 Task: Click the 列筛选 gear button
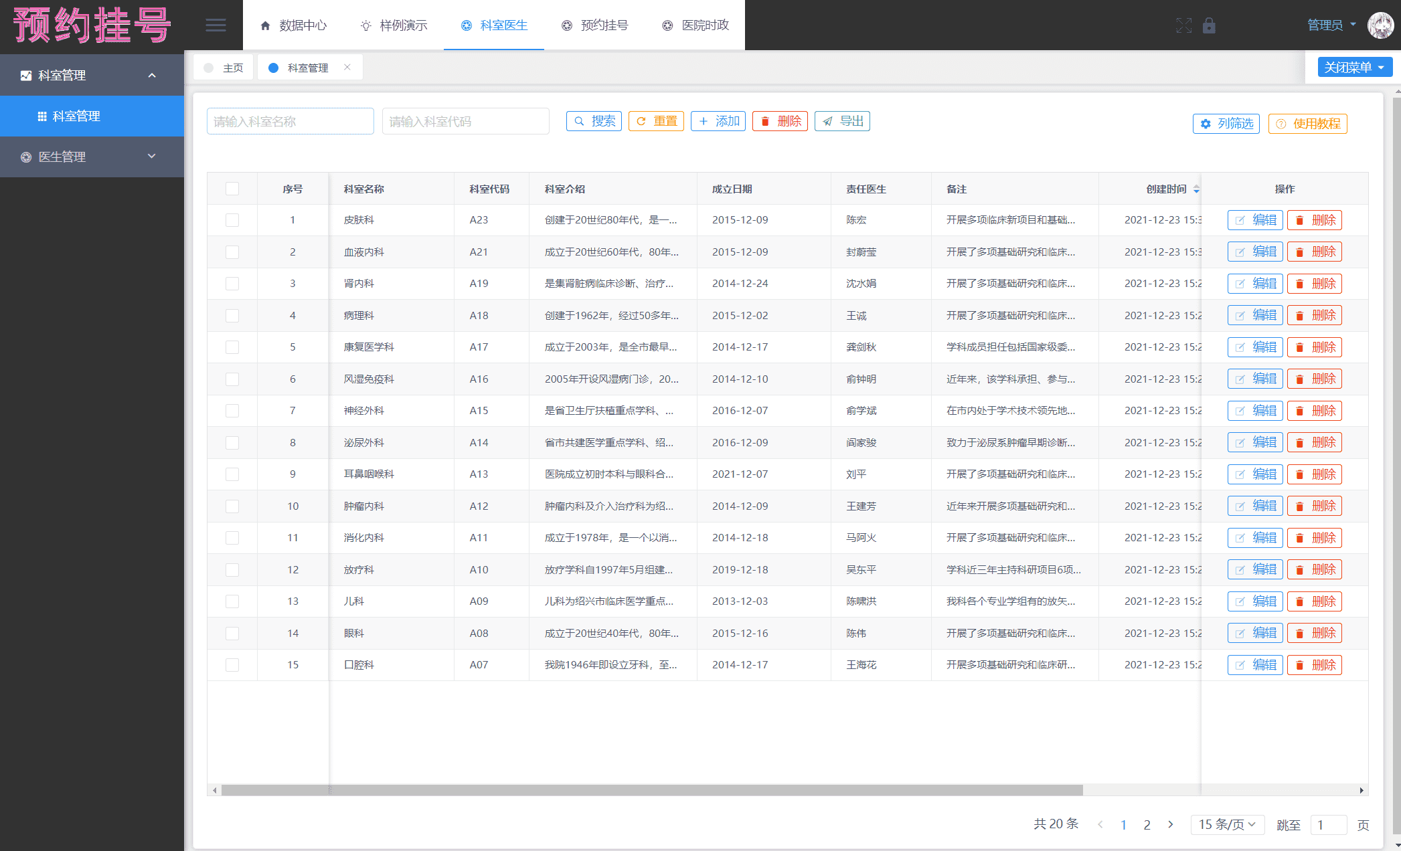pyautogui.click(x=1226, y=124)
